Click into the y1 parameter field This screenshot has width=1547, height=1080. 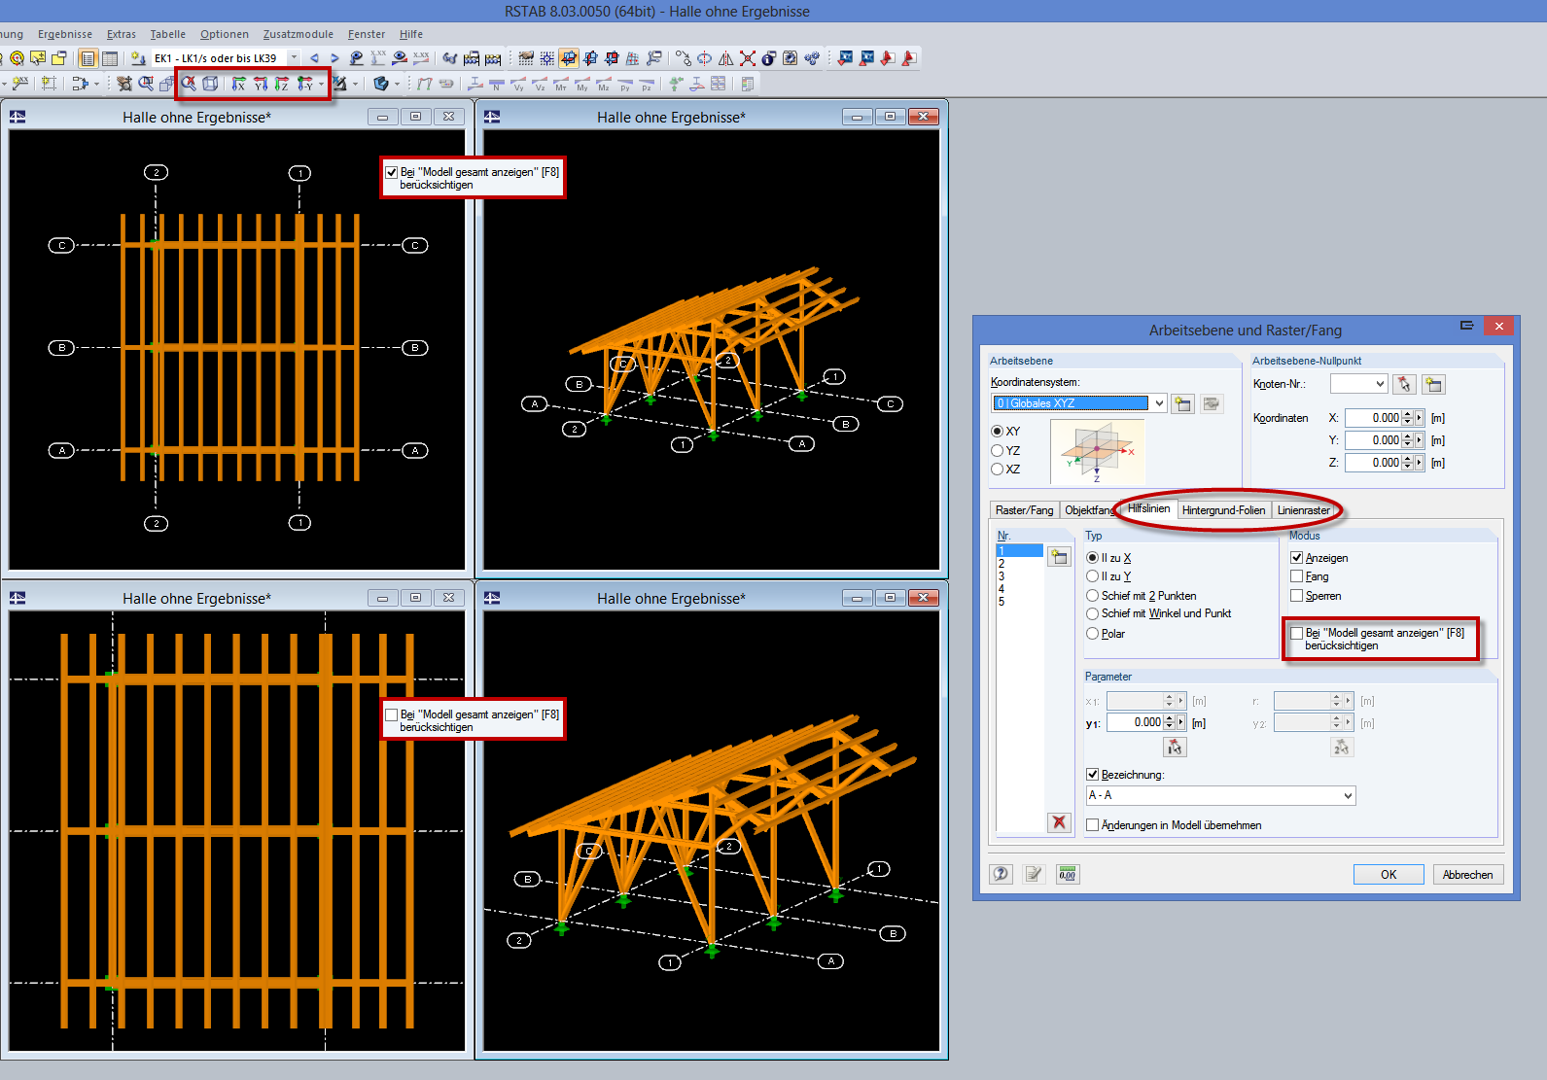1134,722
